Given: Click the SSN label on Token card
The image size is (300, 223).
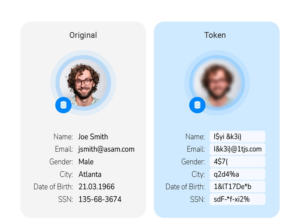Looking at the screenshot, I should 197,199.
